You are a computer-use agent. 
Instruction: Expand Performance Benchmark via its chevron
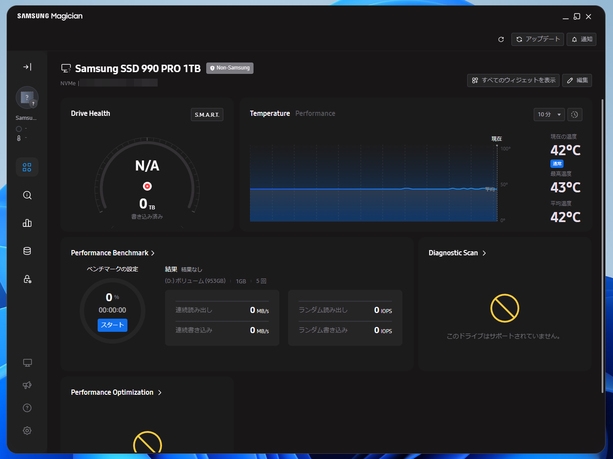[x=153, y=253]
